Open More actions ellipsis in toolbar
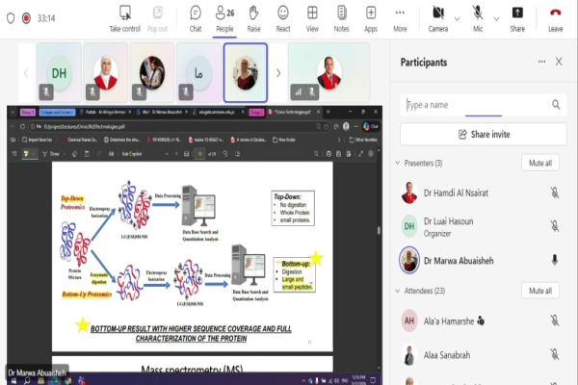This screenshot has height=385, width=578. 400,16
